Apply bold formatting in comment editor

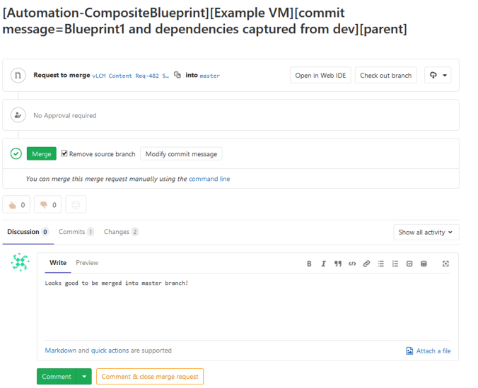click(309, 264)
